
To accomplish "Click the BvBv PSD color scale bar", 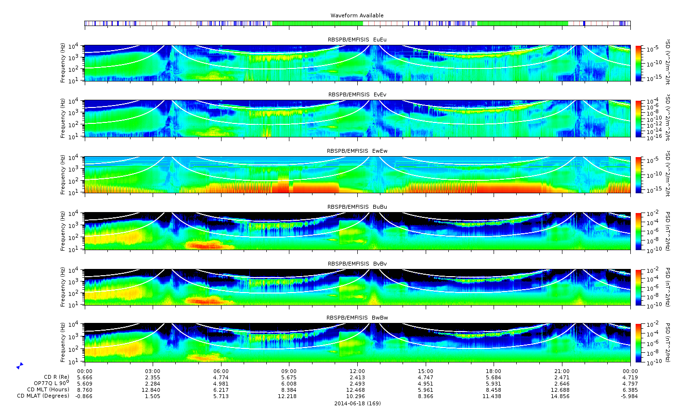I will [x=639, y=287].
